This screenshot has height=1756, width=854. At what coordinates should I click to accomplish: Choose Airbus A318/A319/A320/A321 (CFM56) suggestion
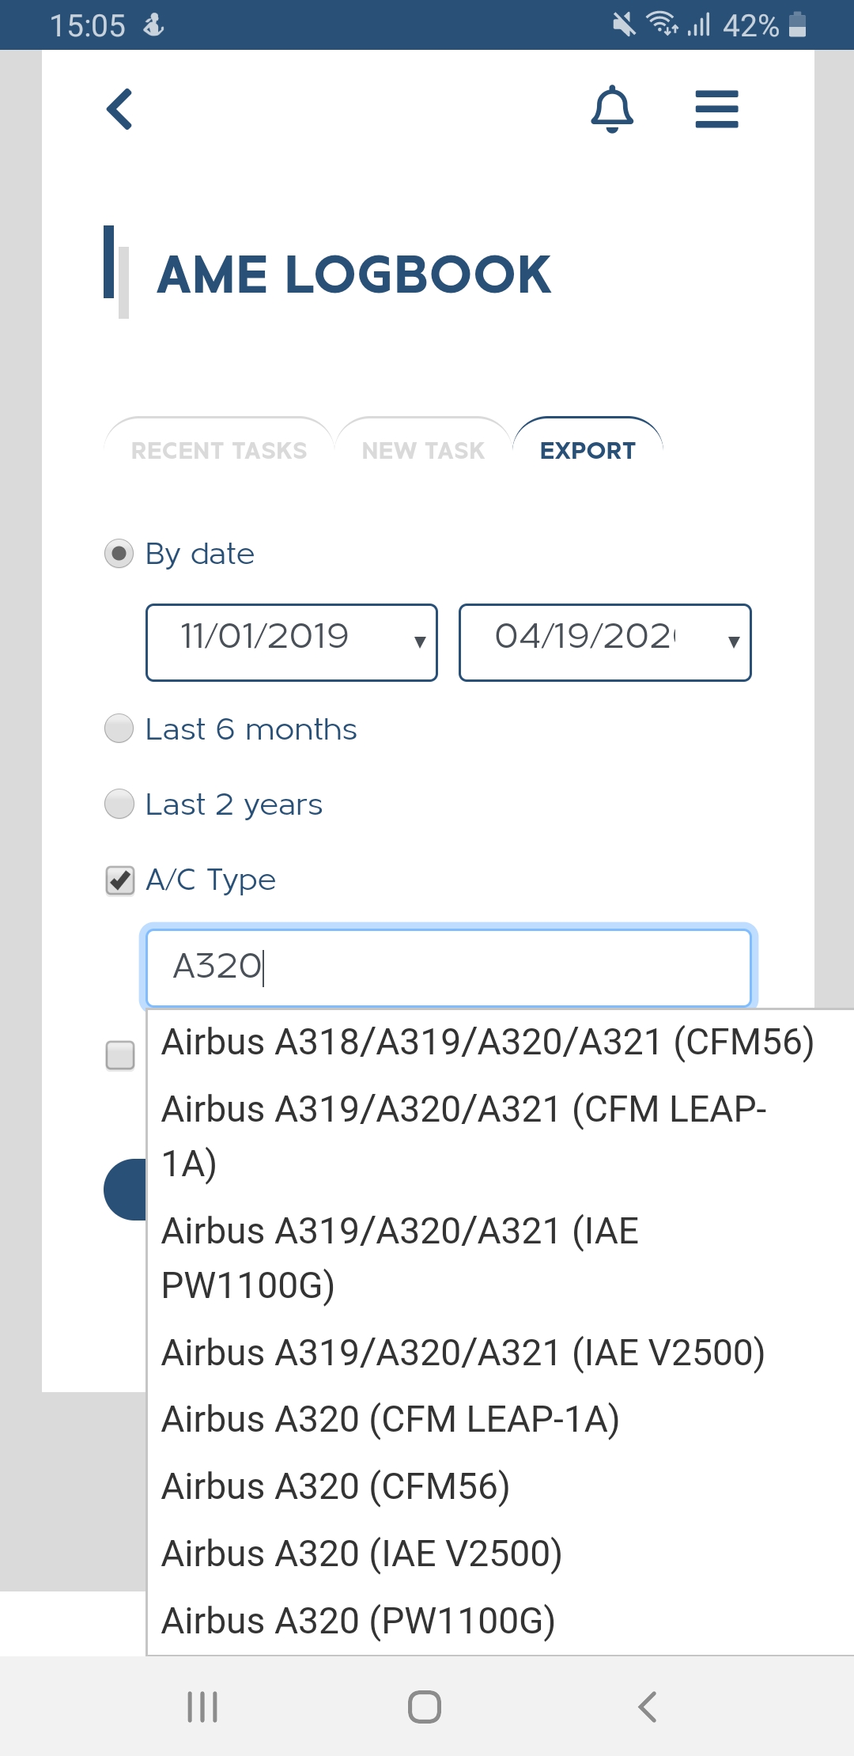(x=487, y=1042)
